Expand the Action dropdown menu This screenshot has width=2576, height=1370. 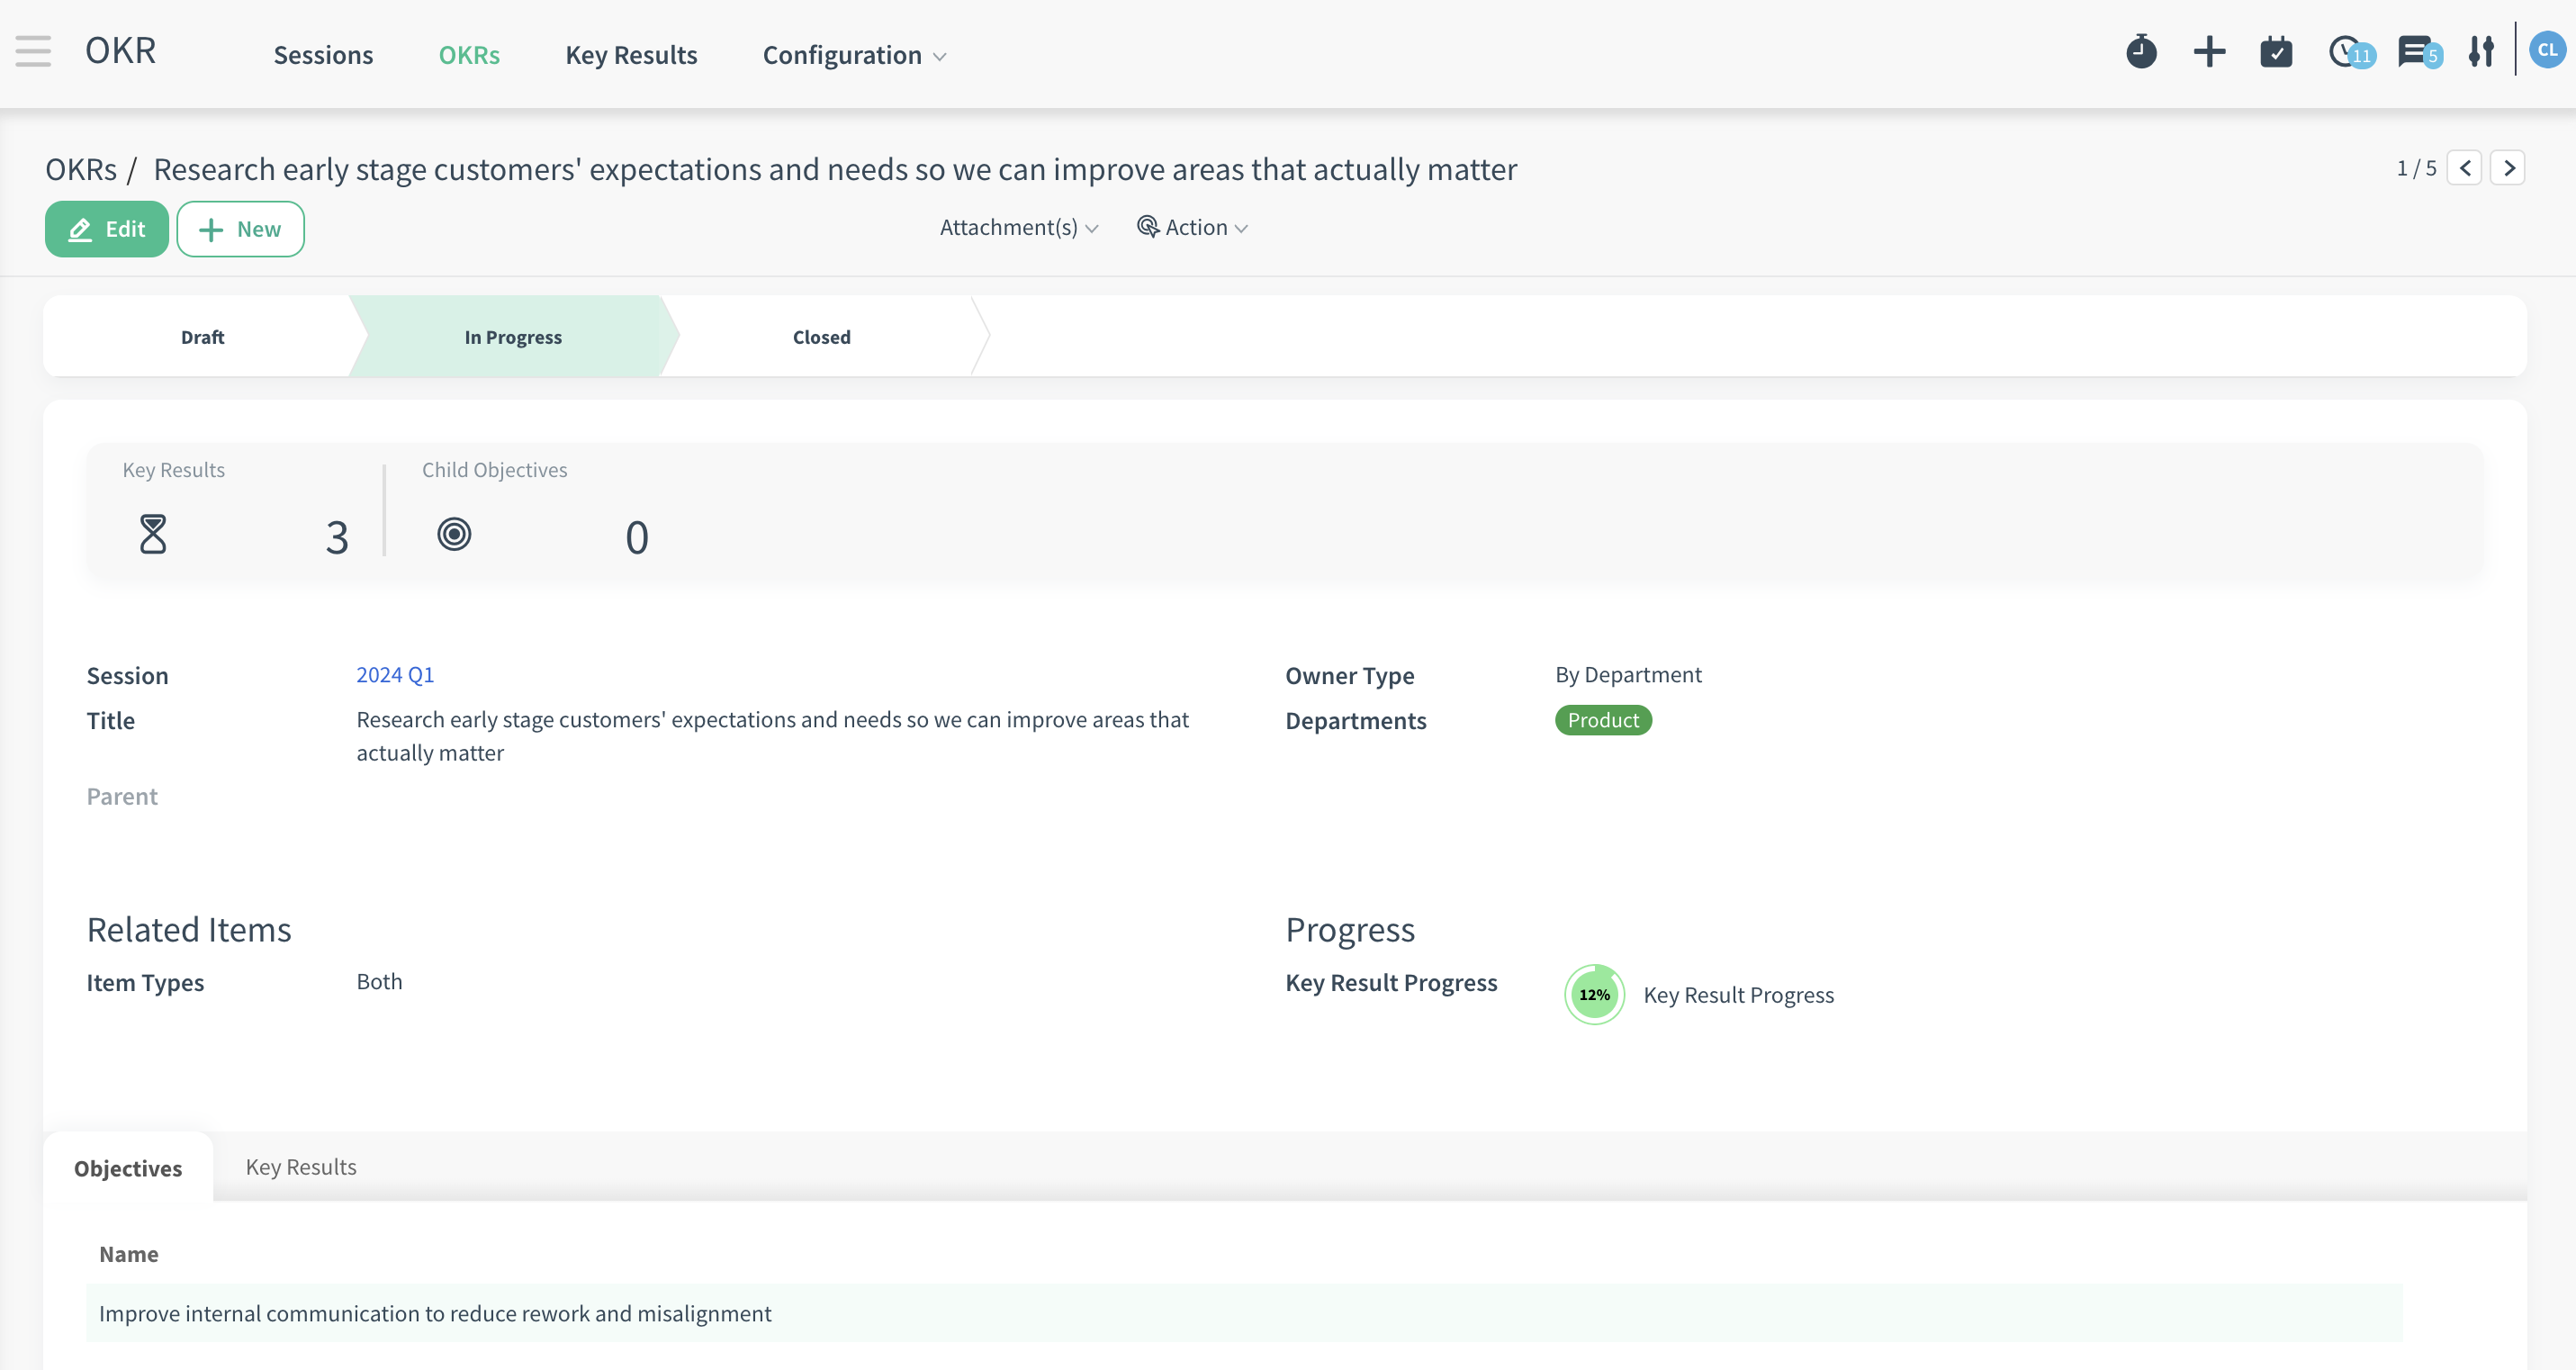click(x=1193, y=227)
